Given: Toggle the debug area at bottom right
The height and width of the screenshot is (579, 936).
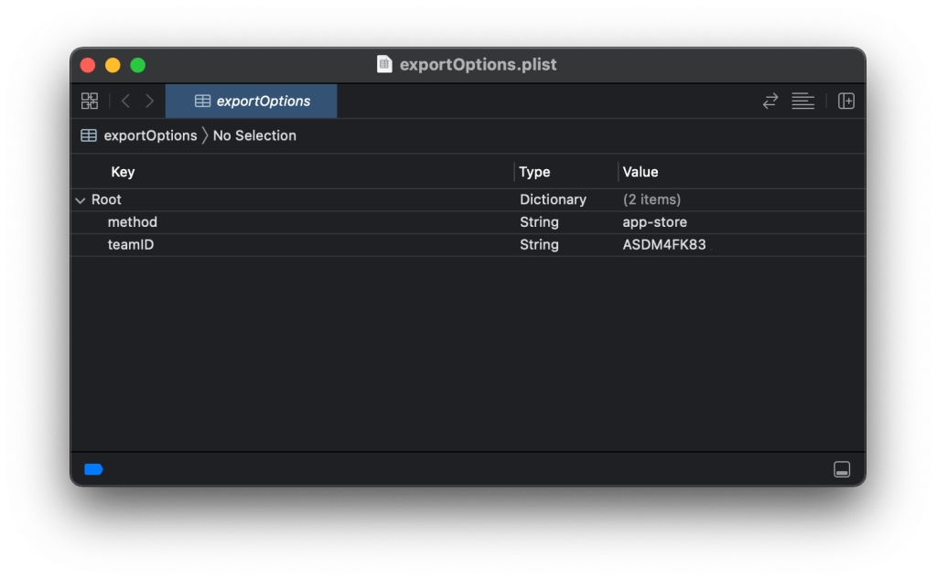Looking at the screenshot, I should (842, 469).
